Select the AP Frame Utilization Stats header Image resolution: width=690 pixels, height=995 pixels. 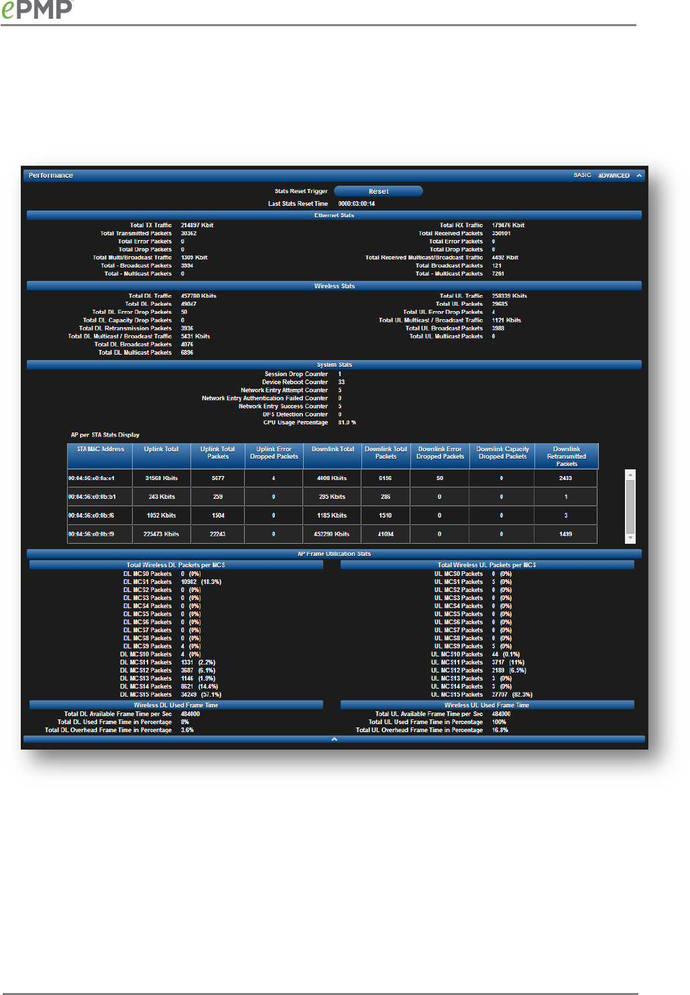click(334, 554)
